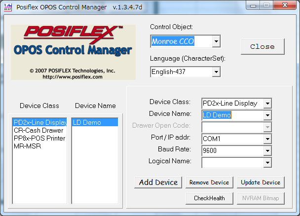The image size is (300, 216).
Task: Click the Remove Device button
Action: (209, 182)
